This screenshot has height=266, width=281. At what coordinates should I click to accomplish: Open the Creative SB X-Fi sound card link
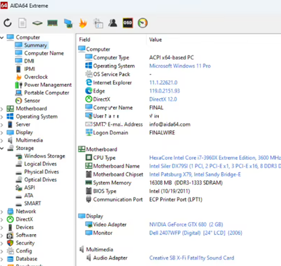(x=191, y=258)
